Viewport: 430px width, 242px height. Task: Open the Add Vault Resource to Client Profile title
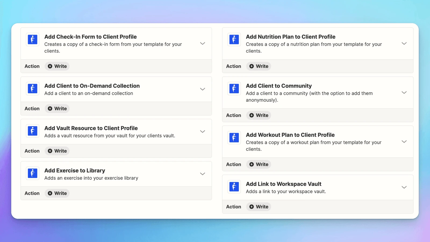pos(91,128)
